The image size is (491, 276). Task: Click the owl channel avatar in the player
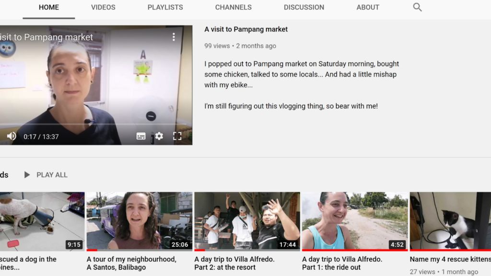7,47
